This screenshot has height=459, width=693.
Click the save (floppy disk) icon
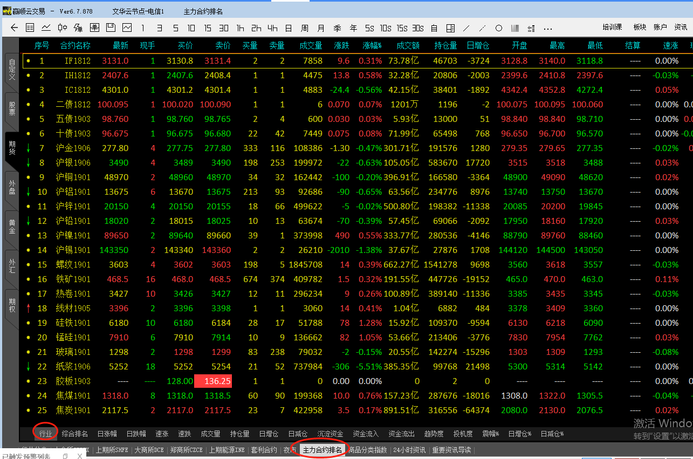pos(111,28)
